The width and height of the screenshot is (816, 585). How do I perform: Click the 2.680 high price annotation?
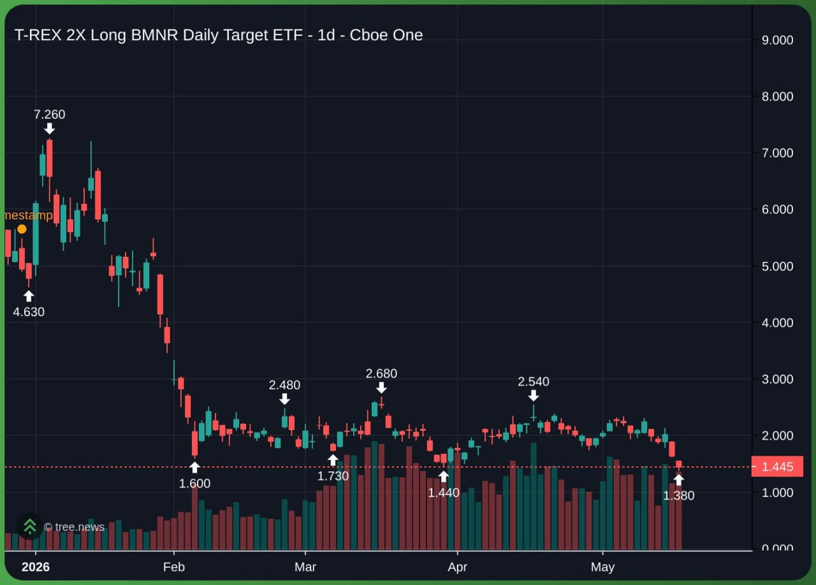click(381, 373)
